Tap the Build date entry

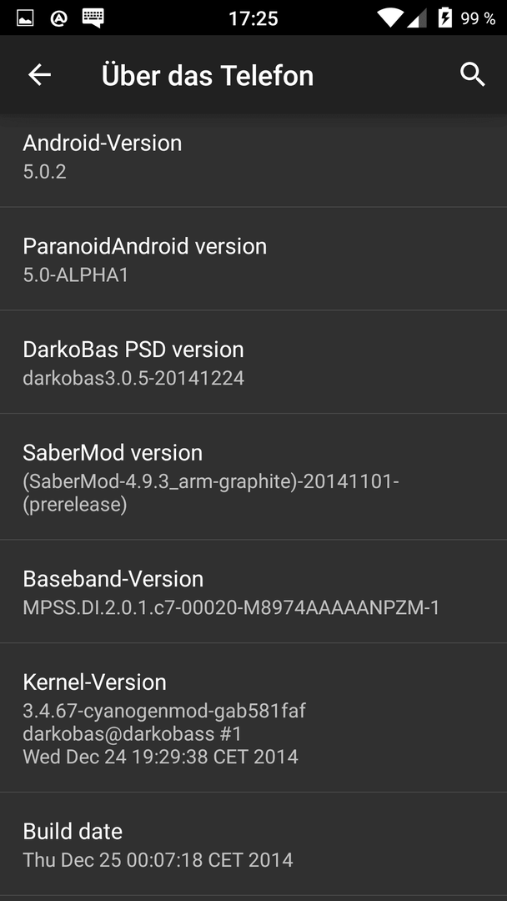[254, 844]
